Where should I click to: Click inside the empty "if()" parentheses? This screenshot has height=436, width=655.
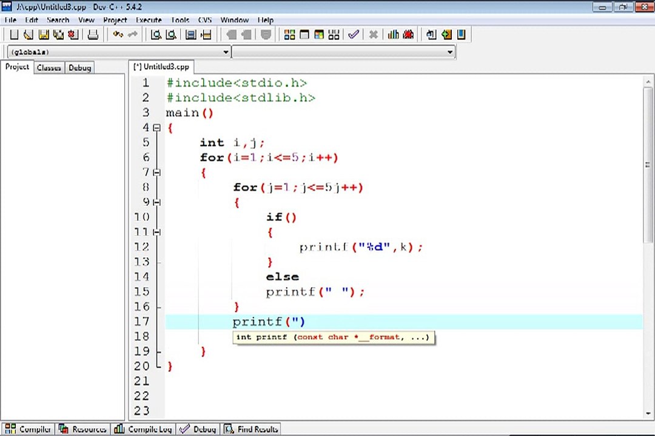[292, 217]
